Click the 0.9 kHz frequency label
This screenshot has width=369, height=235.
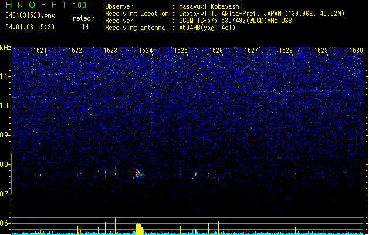pyautogui.click(x=5, y=135)
